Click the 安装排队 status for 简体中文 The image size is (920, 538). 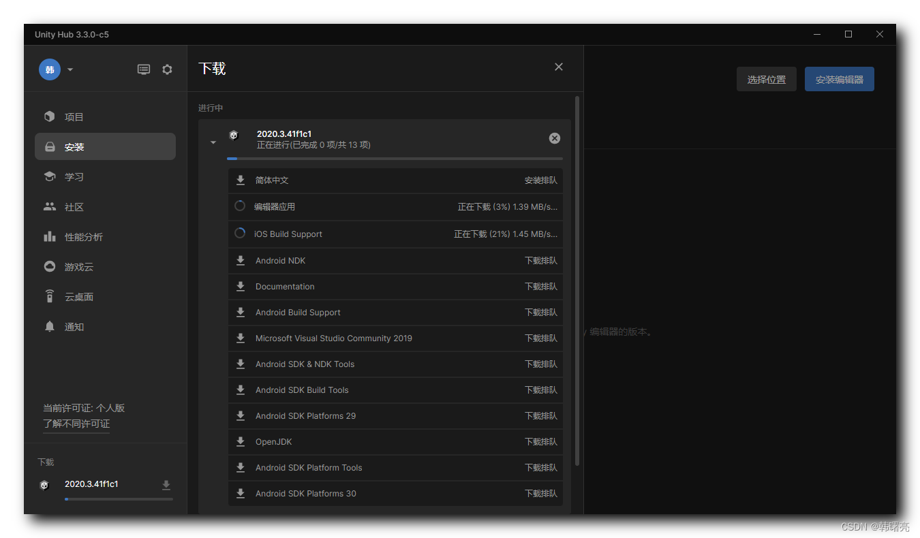click(541, 180)
